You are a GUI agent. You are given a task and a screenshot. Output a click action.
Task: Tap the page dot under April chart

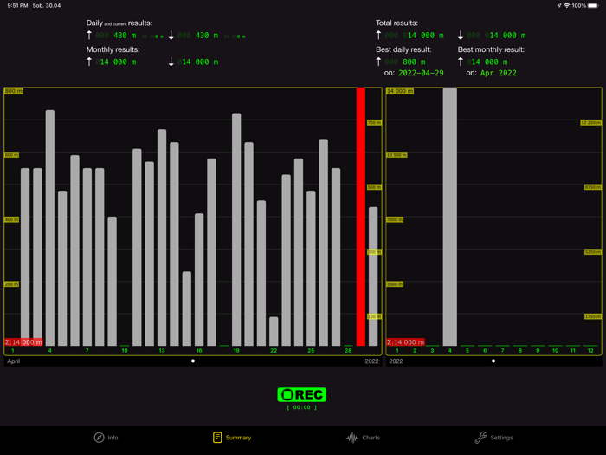click(193, 361)
